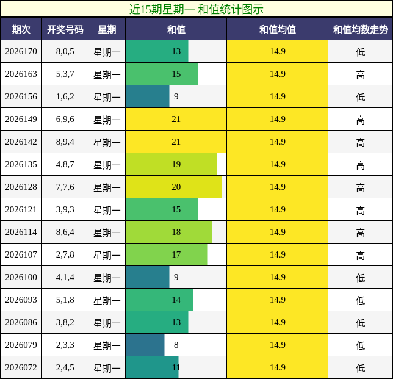The width and height of the screenshot is (393, 379).
Task: Click the sum bar in row 2026149
Action: click(176, 119)
